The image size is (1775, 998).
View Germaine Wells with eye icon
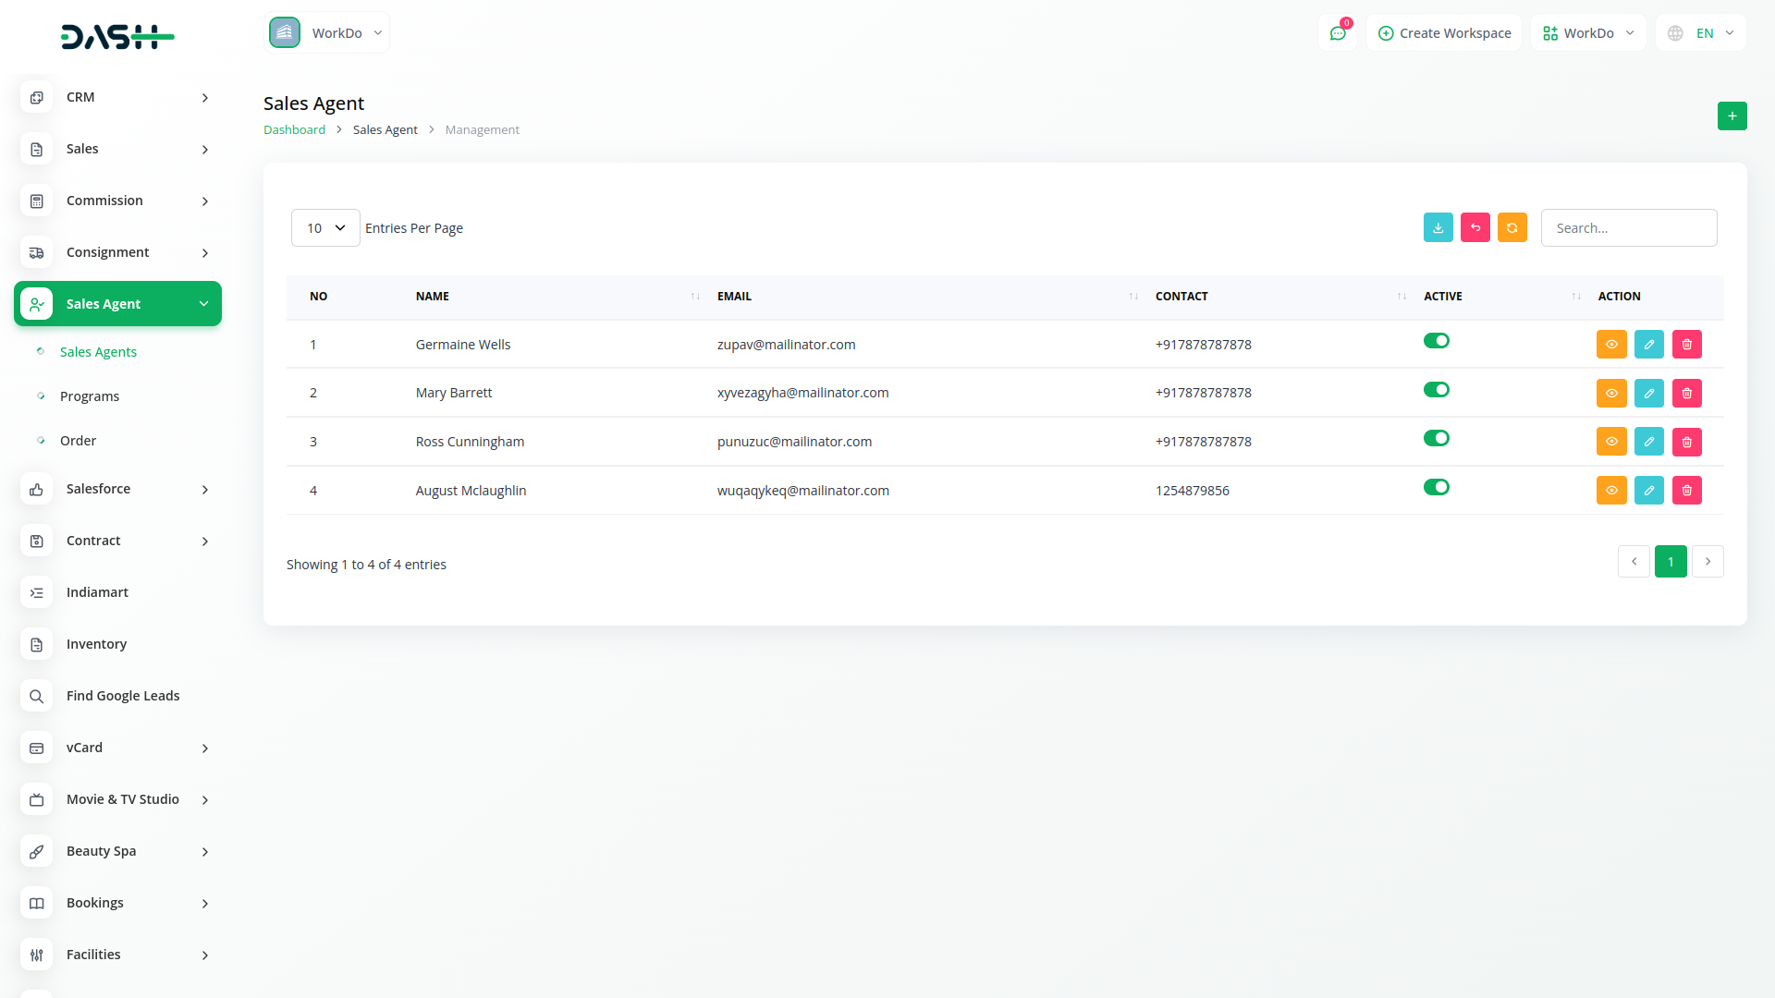coord(1611,344)
